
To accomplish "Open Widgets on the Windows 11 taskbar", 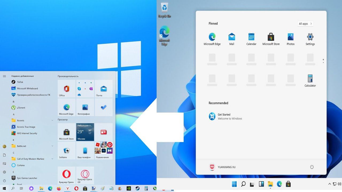I will 261,184.
